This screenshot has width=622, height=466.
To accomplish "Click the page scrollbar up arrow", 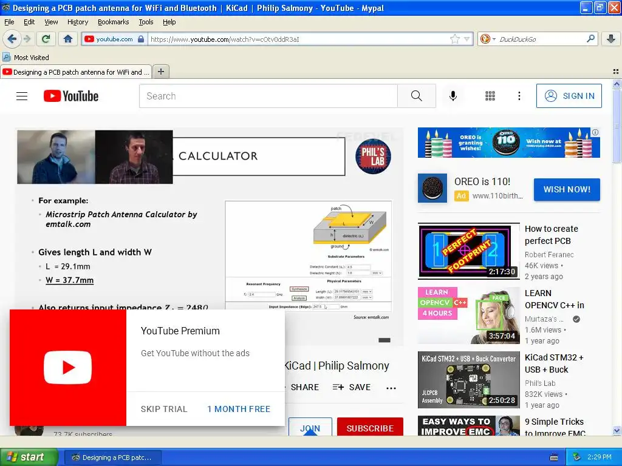I will pyautogui.click(x=617, y=84).
